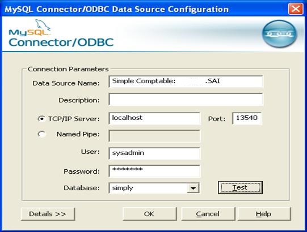
Task: Click the Test connection button
Action: click(x=240, y=187)
